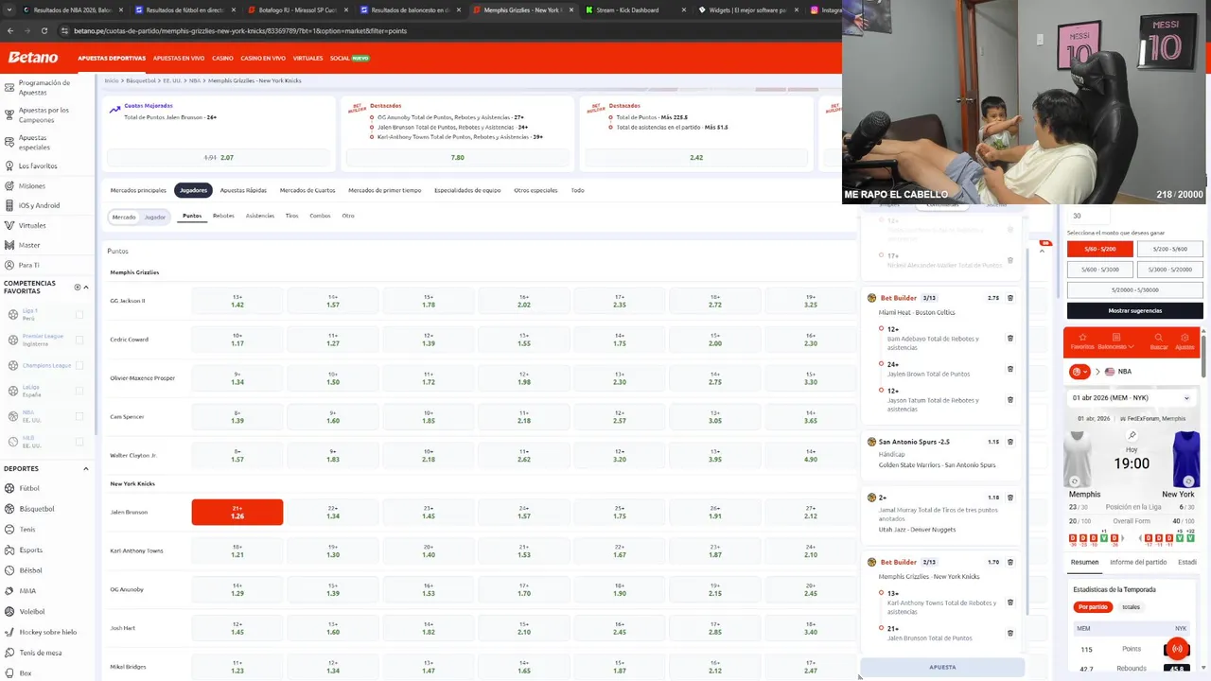
Task: Expand the Baloncesto dropdown in widget
Action: tap(1115, 341)
